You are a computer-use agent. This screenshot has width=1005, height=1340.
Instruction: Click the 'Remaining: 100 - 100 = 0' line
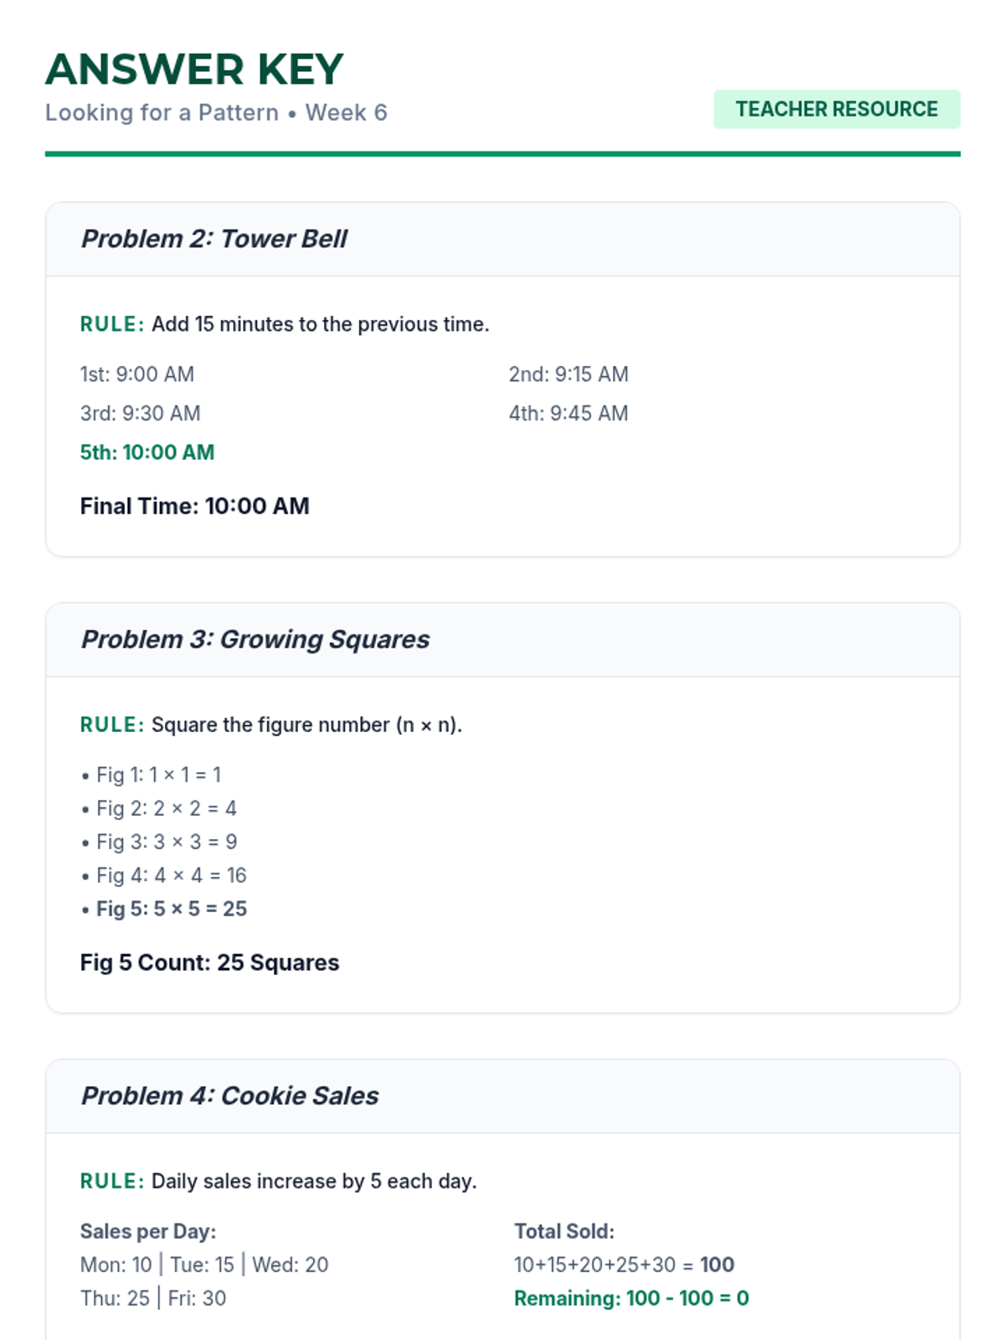click(631, 1298)
